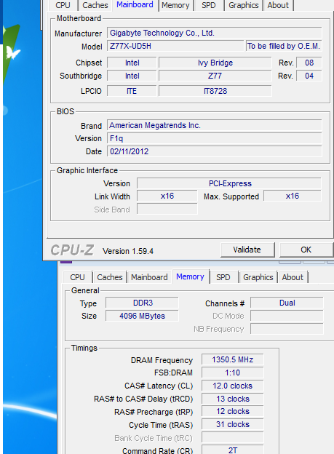334x454 pixels.
Task: Click the Channels # value Dual
Action: tap(287, 303)
